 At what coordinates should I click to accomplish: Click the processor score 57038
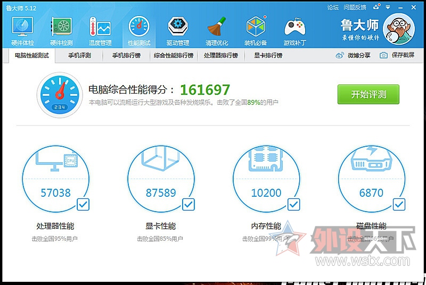56,193
